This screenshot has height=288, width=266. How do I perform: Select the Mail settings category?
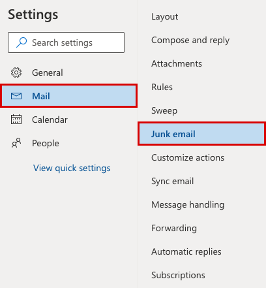[68, 96]
